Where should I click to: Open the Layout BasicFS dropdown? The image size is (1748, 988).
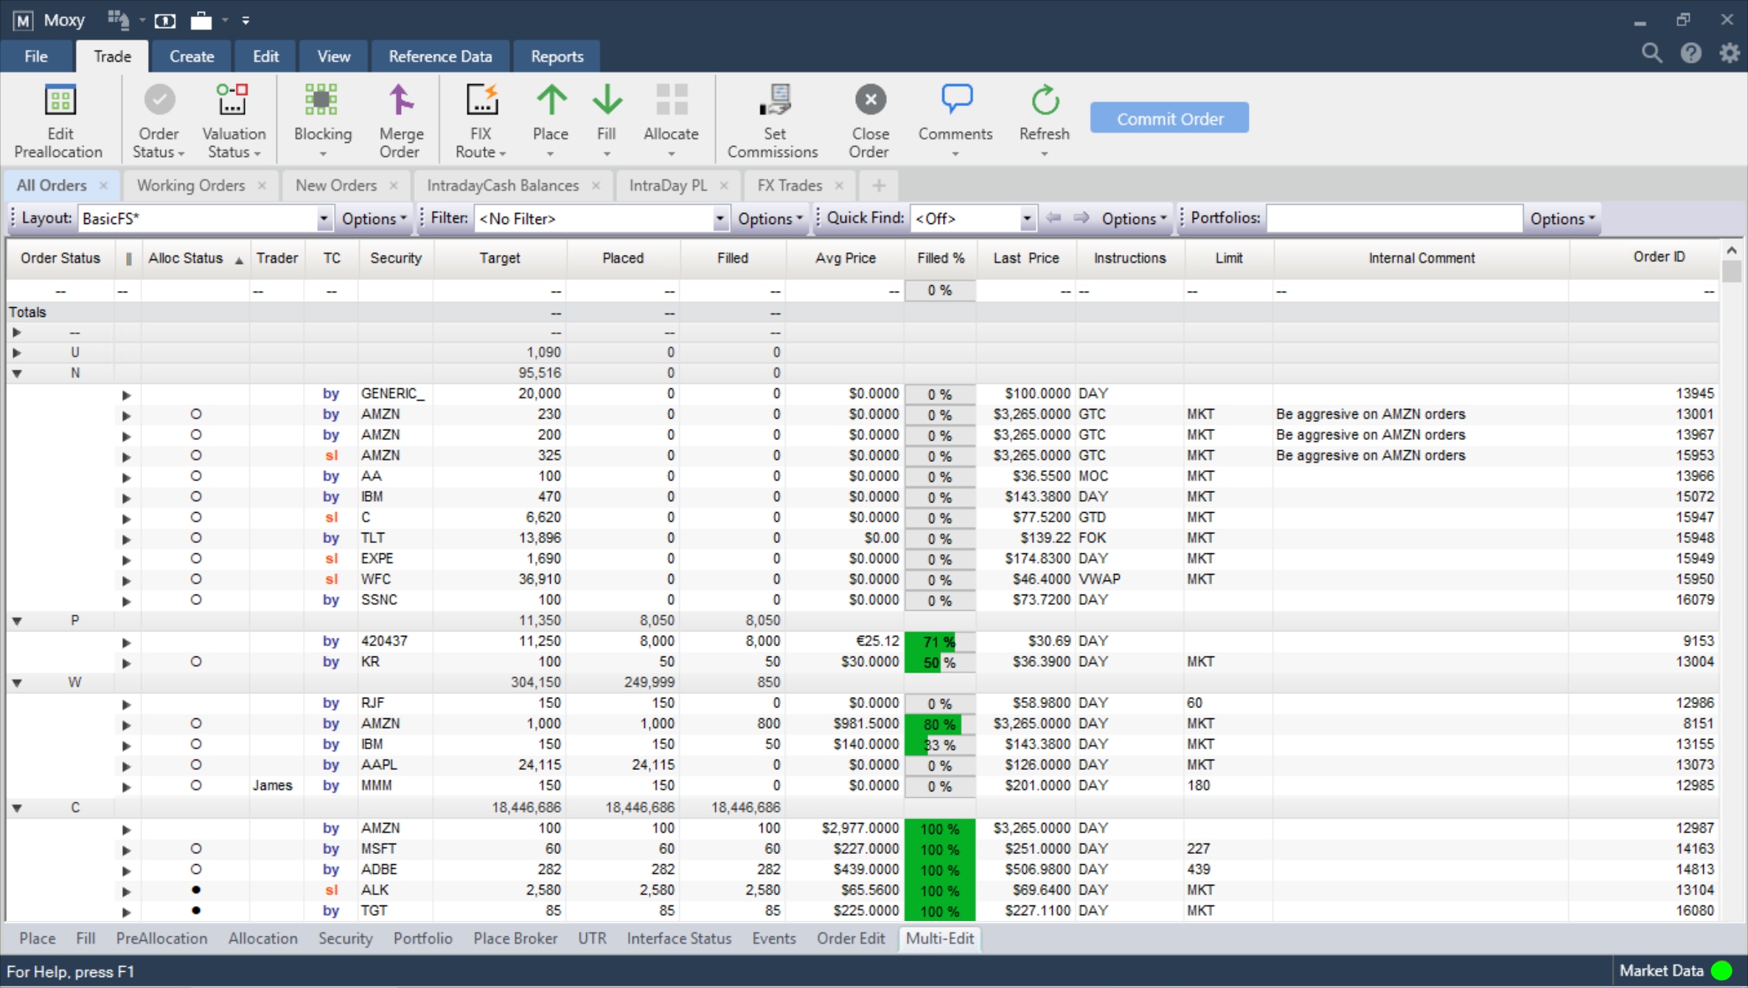323,219
